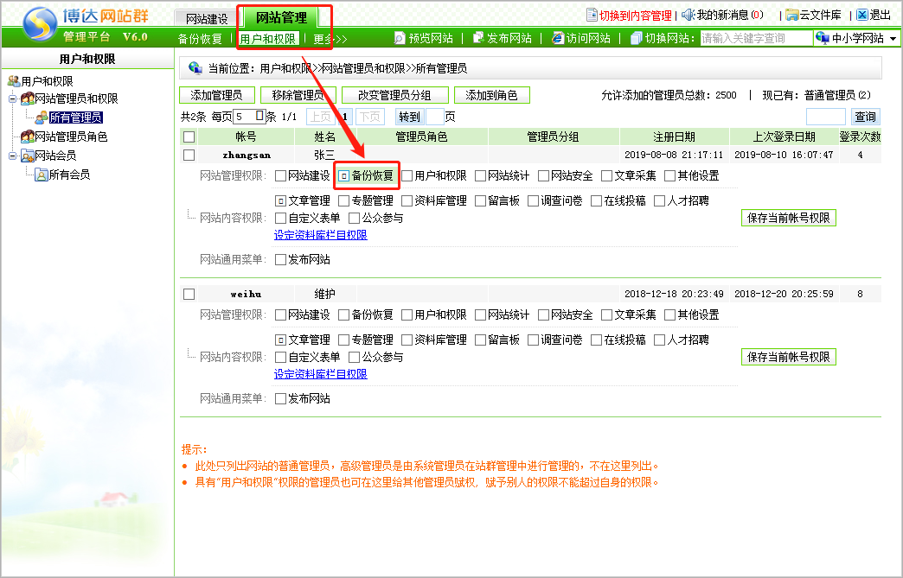This screenshot has height=578, width=903.
Task: Click the 切换到内容管理 document icon
Action: click(592, 15)
